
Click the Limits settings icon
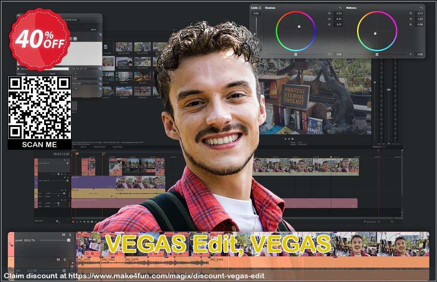tap(260, 8)
